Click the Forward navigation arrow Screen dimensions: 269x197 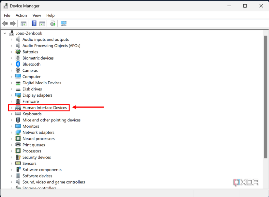point(12,23)
